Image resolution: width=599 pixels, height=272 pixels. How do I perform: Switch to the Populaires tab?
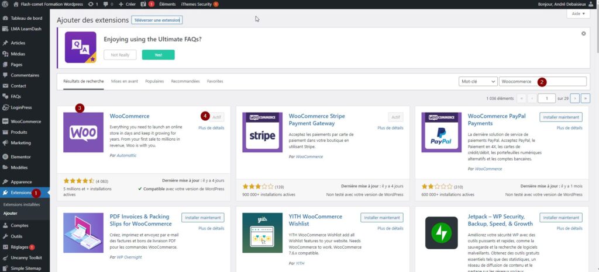coord(154,81)
